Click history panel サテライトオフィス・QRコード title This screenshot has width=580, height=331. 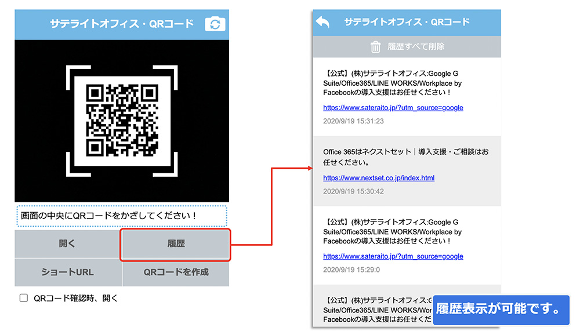pos(407,22)
